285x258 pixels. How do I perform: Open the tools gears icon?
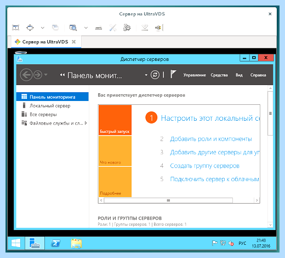pyautogui.click(x=127, y=27)
